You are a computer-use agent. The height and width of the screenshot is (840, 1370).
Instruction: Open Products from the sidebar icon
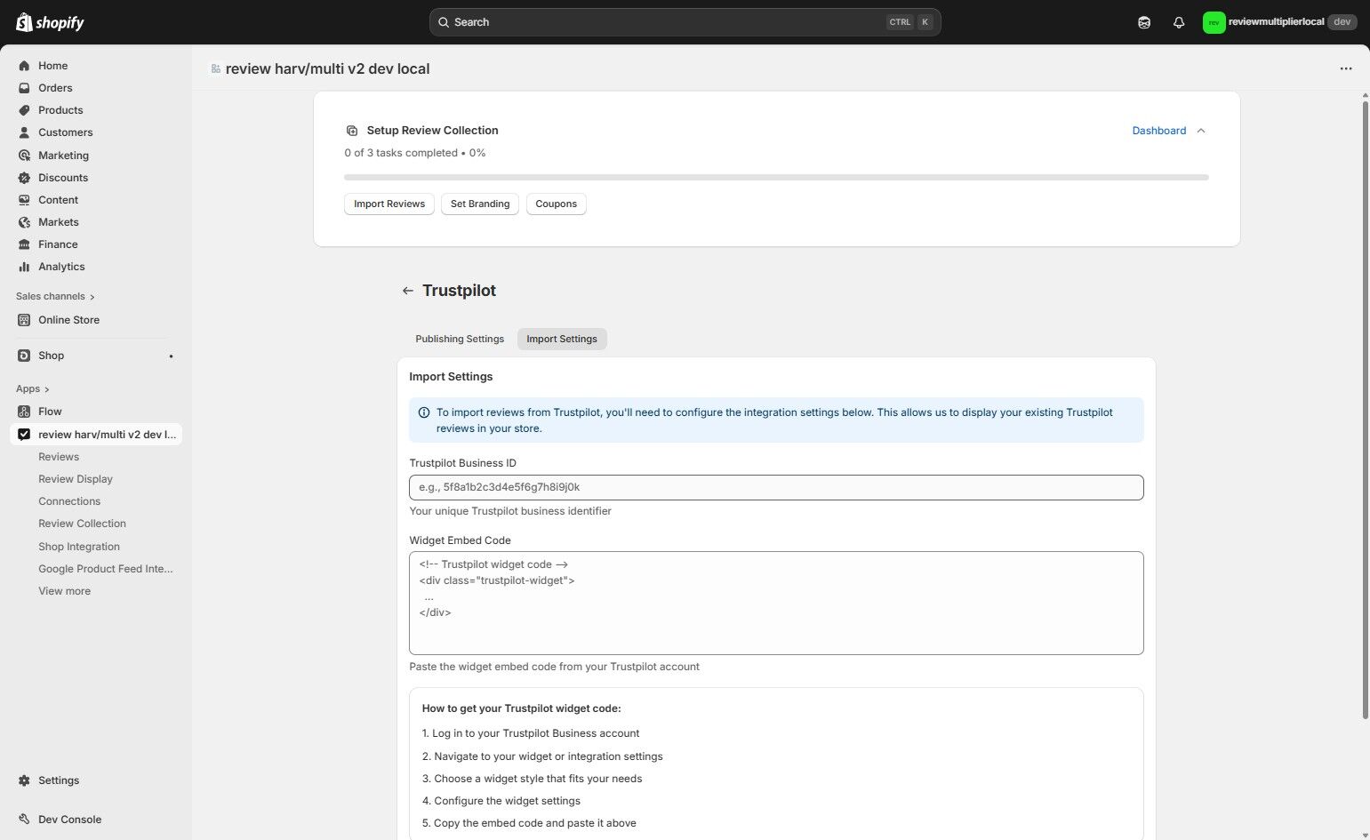24,109
